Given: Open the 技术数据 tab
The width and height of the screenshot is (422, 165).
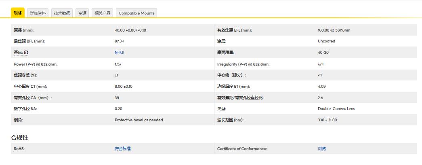Looking at the screenshot, I should click(62, 13).
